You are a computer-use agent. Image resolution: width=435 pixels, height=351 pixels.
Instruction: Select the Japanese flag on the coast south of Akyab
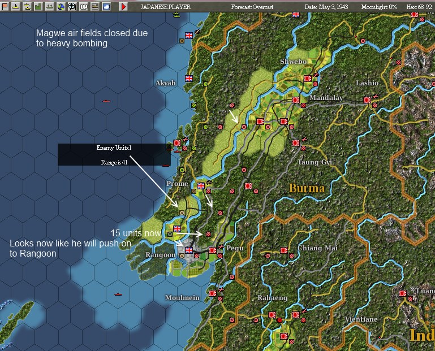tap(177, 143)
